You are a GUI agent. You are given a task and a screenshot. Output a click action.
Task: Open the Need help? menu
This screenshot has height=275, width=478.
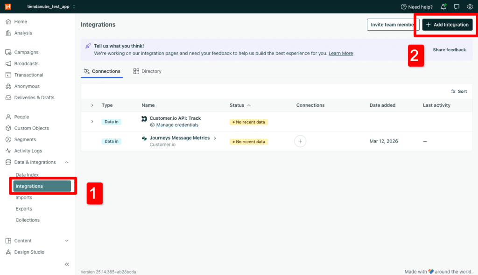(x=416, y=7)
